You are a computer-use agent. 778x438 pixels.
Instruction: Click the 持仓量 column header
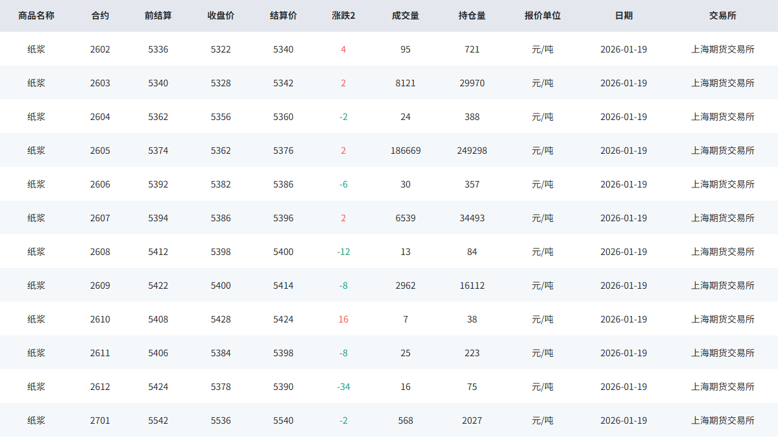click(472, 16)
